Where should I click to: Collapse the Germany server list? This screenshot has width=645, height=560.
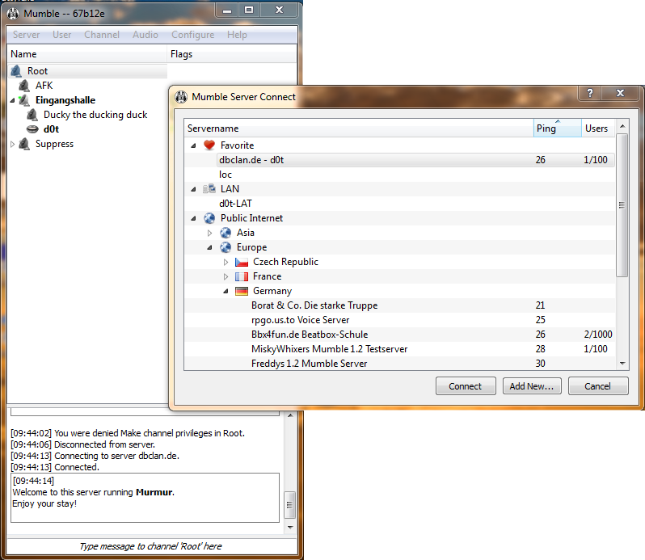coord(226,291)
